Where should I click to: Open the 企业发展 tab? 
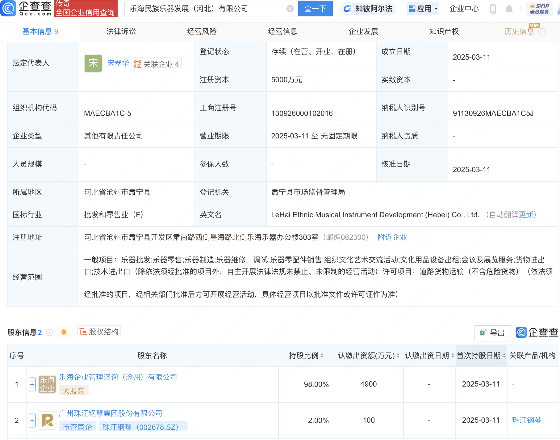pos(363,32)
